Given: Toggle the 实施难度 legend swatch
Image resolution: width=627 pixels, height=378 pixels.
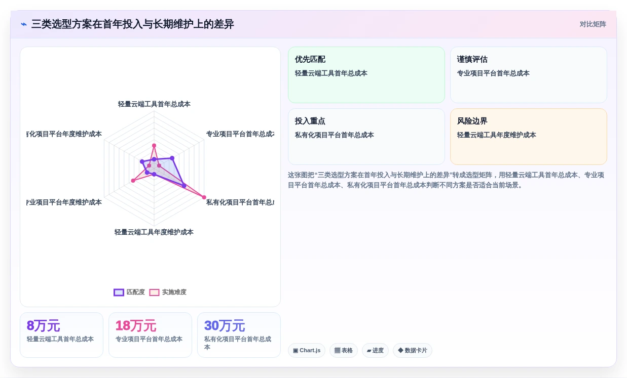Looking at the screenshot, I should [154, 292].
